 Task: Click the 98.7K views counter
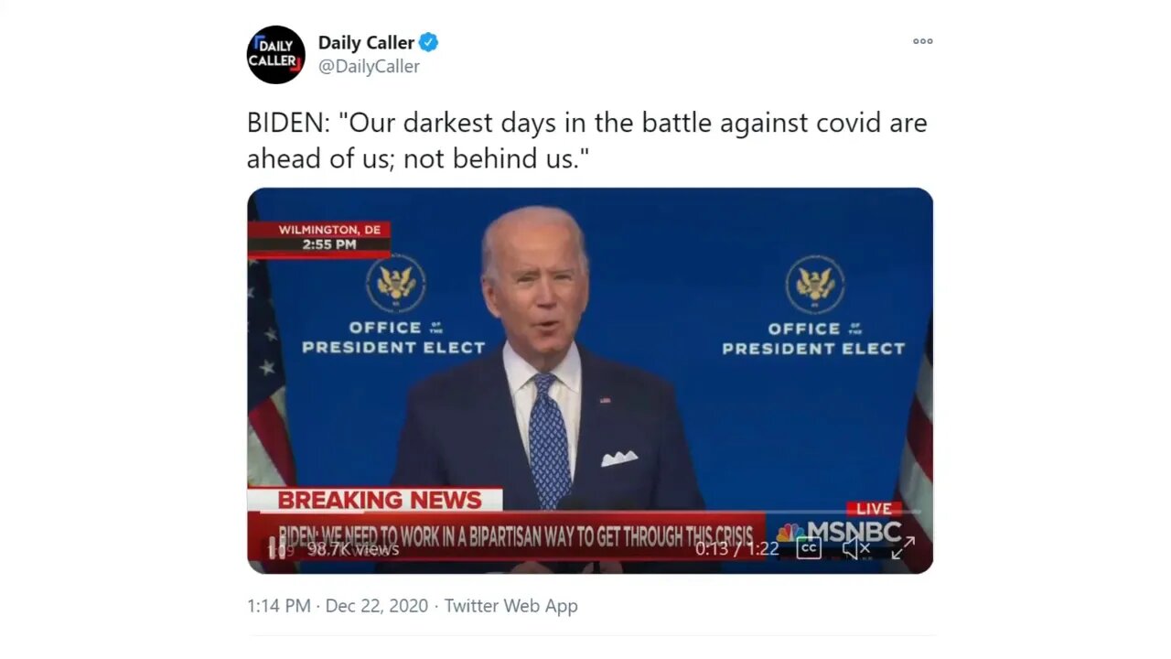click(x=353, y=549)
